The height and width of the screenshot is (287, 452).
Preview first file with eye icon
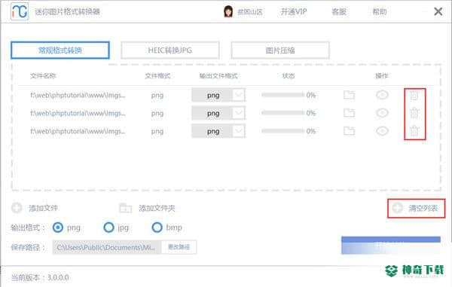tap(382, 95)
